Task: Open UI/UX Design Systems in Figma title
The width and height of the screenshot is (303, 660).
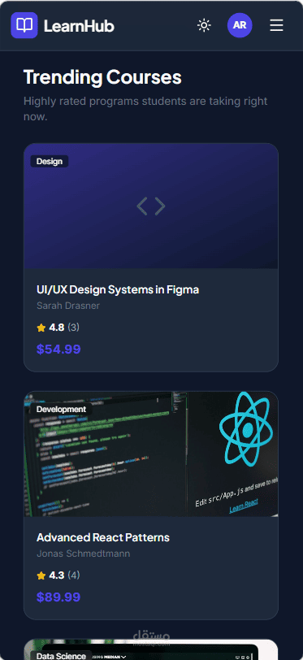Action: [x=118, y=289]
